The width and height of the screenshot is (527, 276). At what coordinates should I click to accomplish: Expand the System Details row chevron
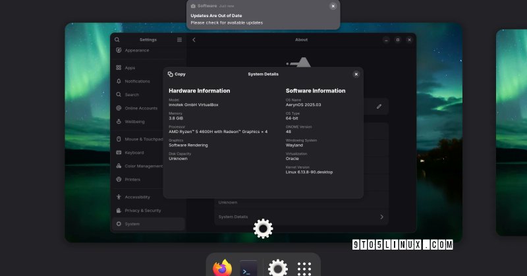coord(381,217)
